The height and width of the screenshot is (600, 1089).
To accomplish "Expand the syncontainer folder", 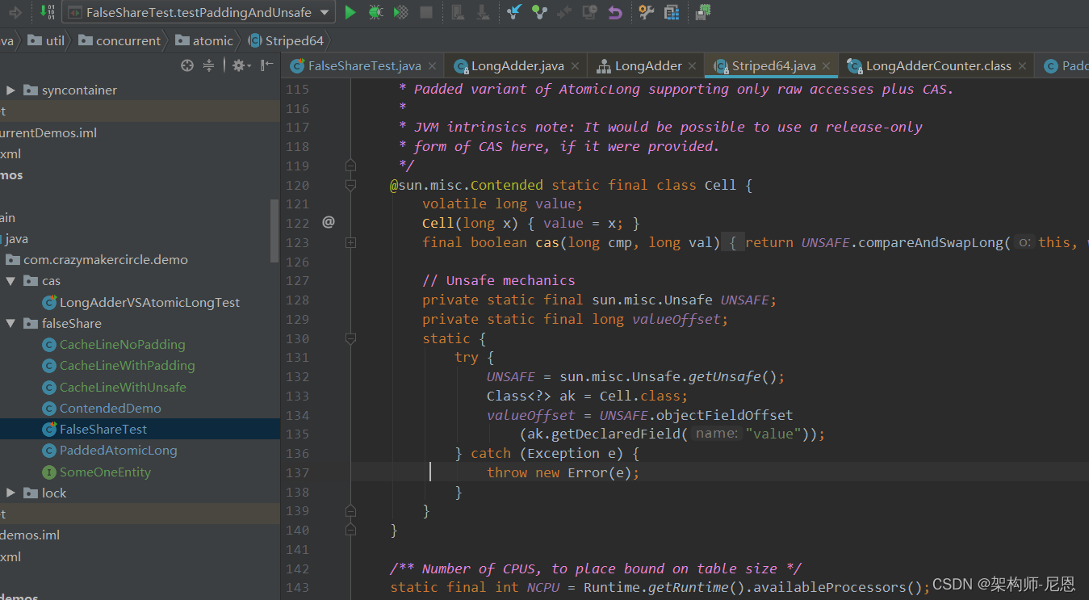I will (10, 90).
